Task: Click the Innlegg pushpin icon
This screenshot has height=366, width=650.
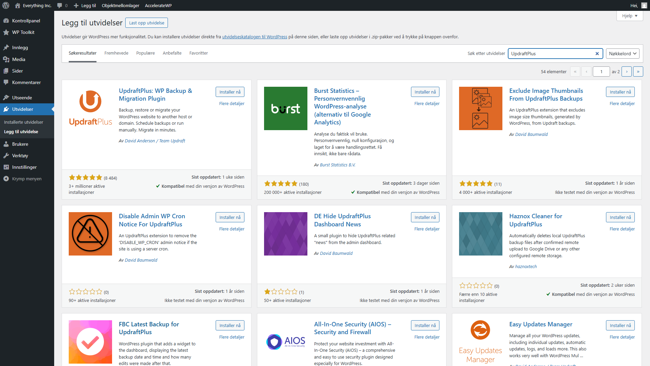Action: [x=6, y=47]
